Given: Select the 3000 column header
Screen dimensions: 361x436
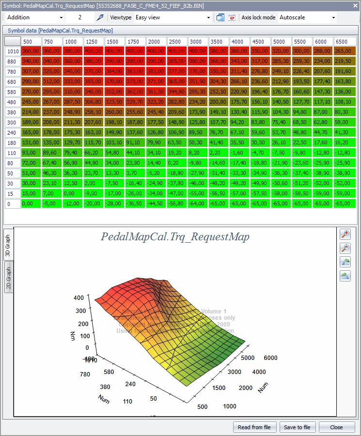Looking at the screenshot, I should pyautogui.click(x=198, y=42).
